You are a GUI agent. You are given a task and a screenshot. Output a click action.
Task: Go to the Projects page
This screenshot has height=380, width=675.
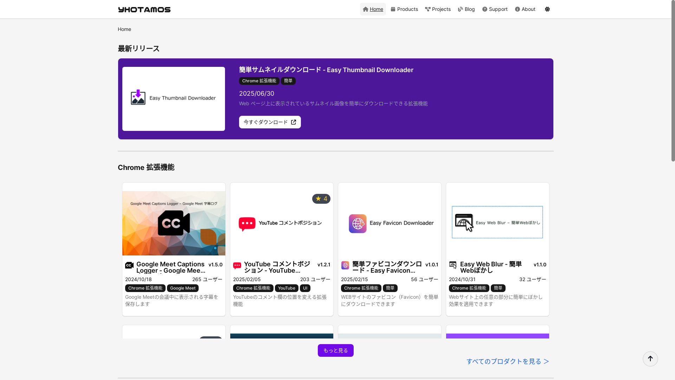click(x=438, y=9)
